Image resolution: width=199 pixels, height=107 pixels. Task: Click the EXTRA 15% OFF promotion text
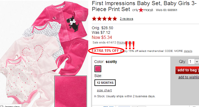(x=105, y=51)
